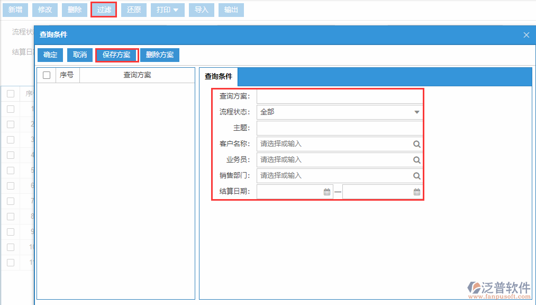Toggle the header checkbox of the background table
This screenshot has height=305, width=536.
click(10, 93)
